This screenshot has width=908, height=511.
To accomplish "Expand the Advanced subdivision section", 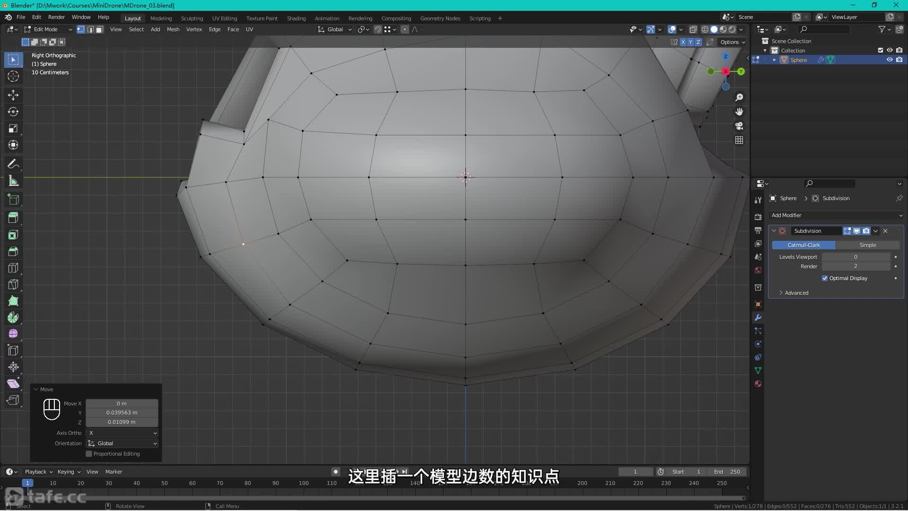I will coord(796,293).
